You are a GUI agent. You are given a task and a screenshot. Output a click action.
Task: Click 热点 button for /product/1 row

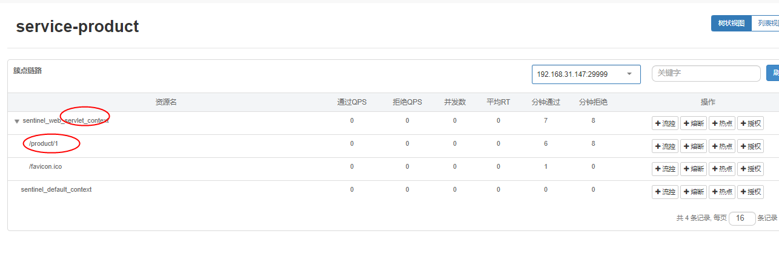click(722, 146)
